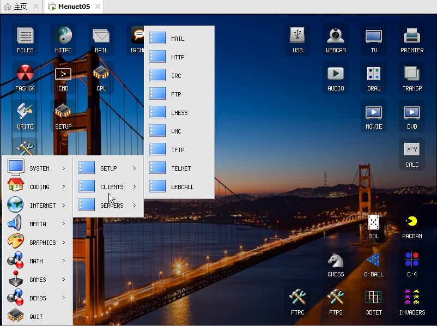
Task: Select QUIT in the main menu
Action: [x=36, y=317]
